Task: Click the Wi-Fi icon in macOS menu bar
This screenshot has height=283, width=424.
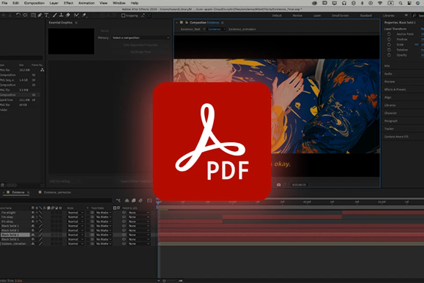Action: coord(380,3)
